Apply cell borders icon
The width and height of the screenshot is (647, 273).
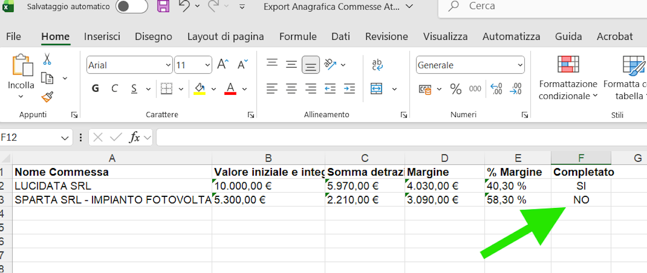point(167,89)
